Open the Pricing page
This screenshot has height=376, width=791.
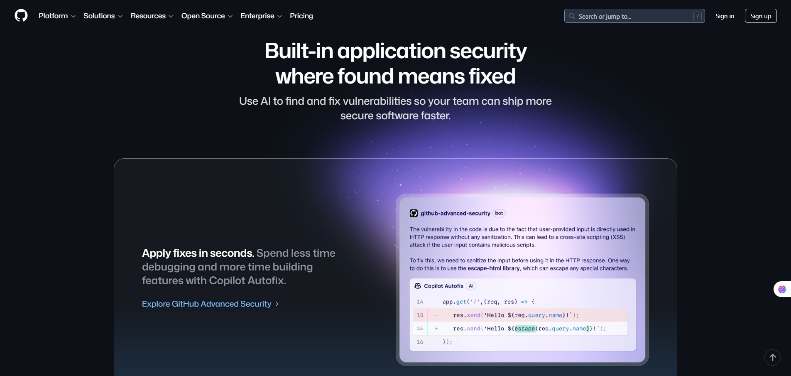(301, 16)
